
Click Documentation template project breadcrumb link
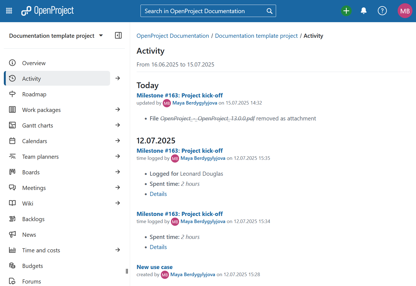point(256,36)
